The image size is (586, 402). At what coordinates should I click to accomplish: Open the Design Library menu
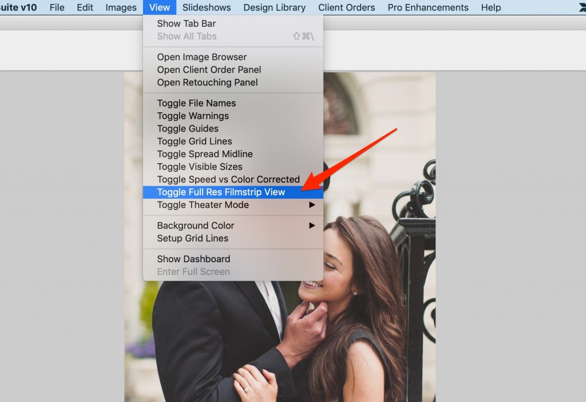[275, 7]
